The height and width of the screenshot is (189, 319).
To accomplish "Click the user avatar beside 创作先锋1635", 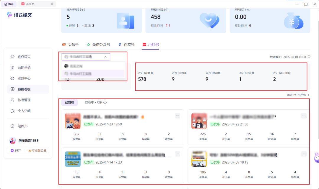I will coord(13,140).
